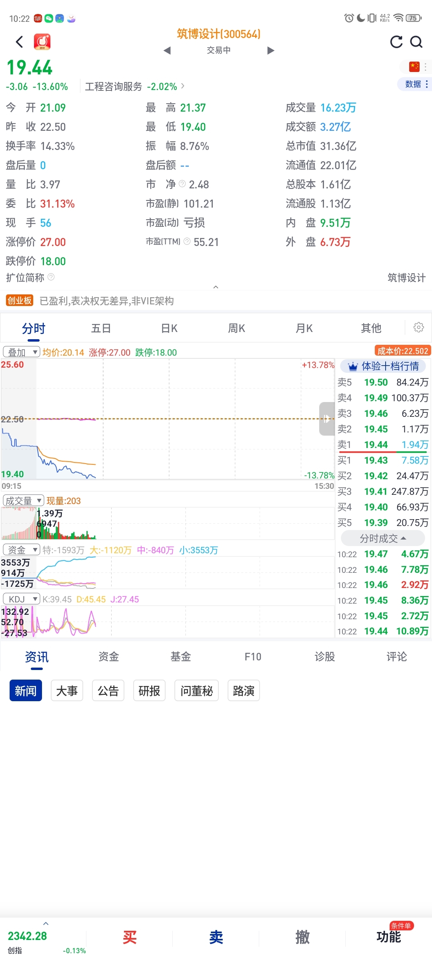
Task: Switch to the 五日 chart tab
Action: [x=101, y=328]
